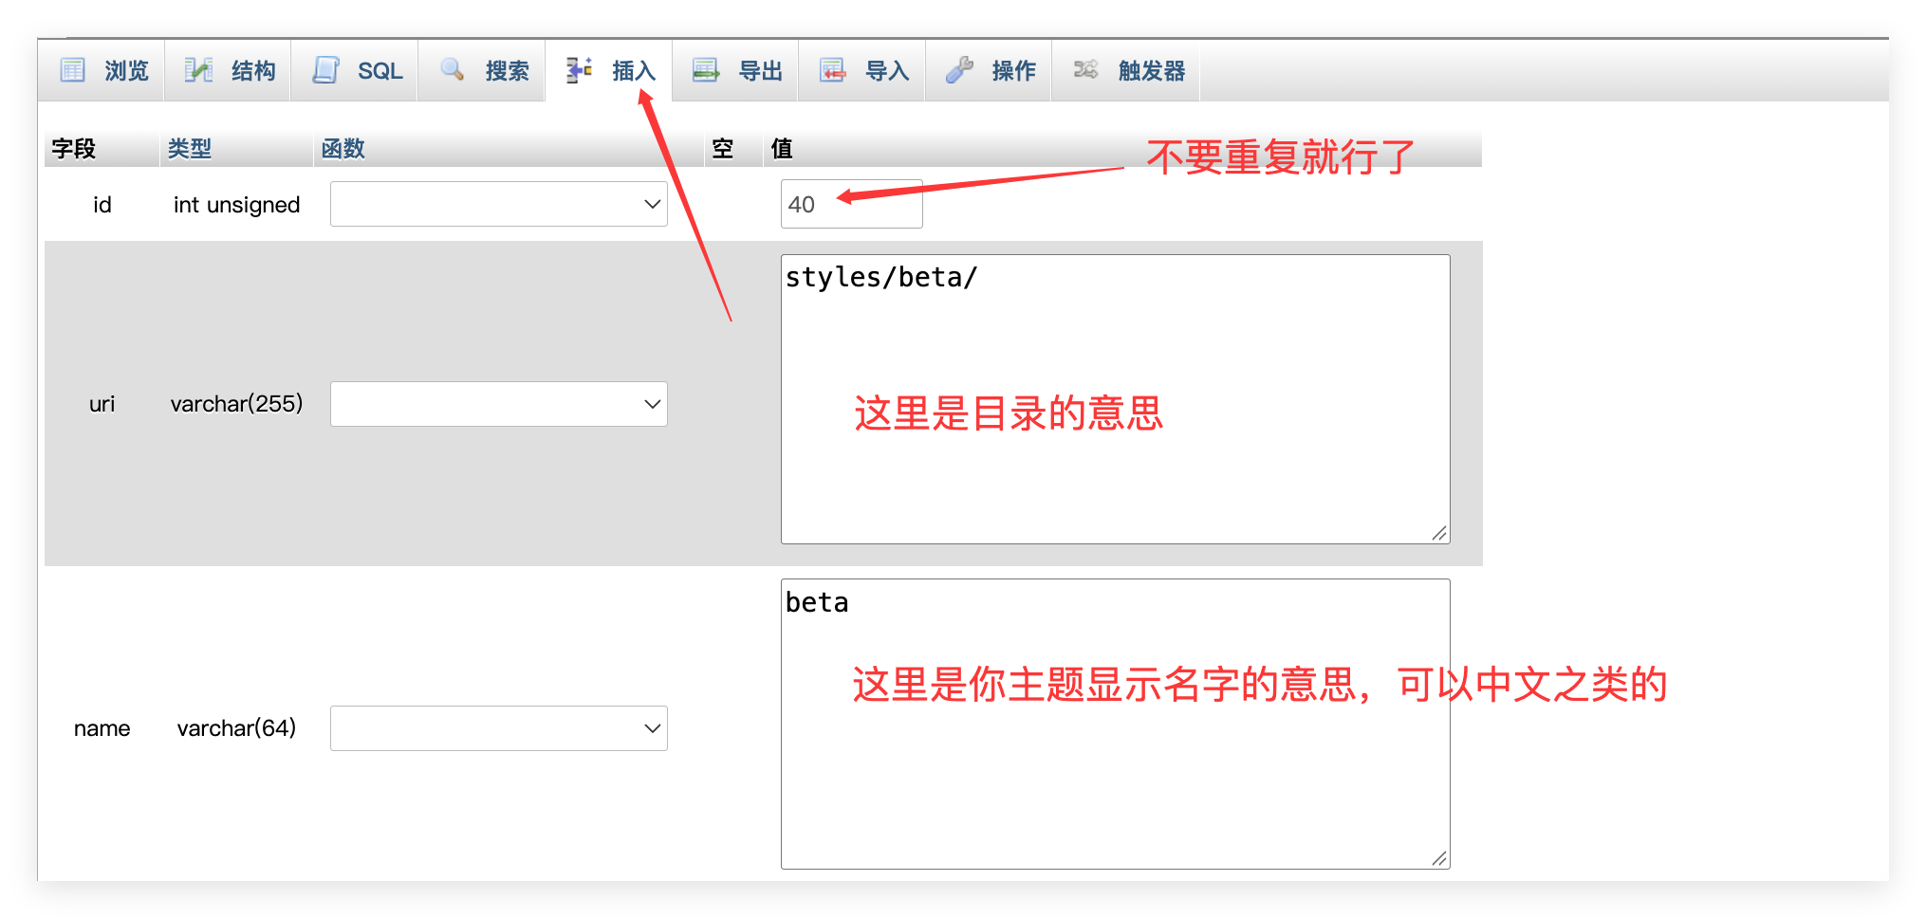The height and width of the screenshot is (918, 1926).
Task: Click the 'name' field name
Action: coord(102,729)
